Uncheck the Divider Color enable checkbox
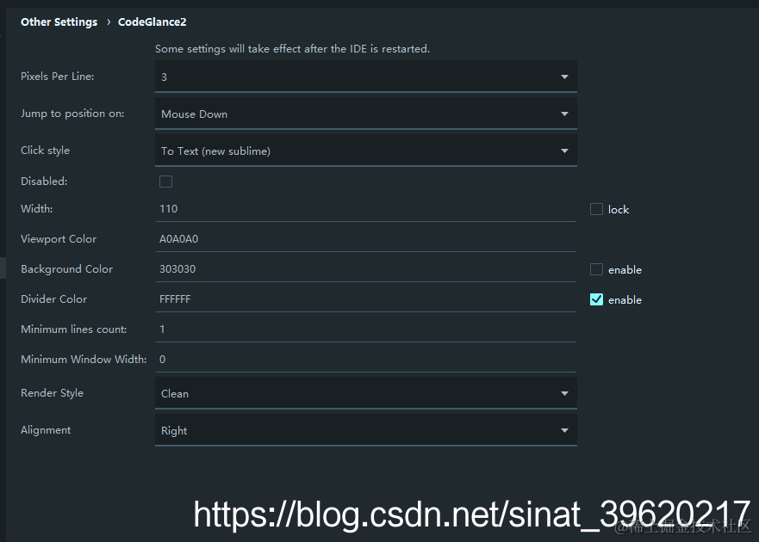Image resolution: width=759 pixels, height=542 pixels. (596, 299)
